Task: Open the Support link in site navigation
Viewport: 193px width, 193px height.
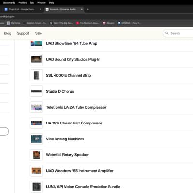Action: click(23, 33)
